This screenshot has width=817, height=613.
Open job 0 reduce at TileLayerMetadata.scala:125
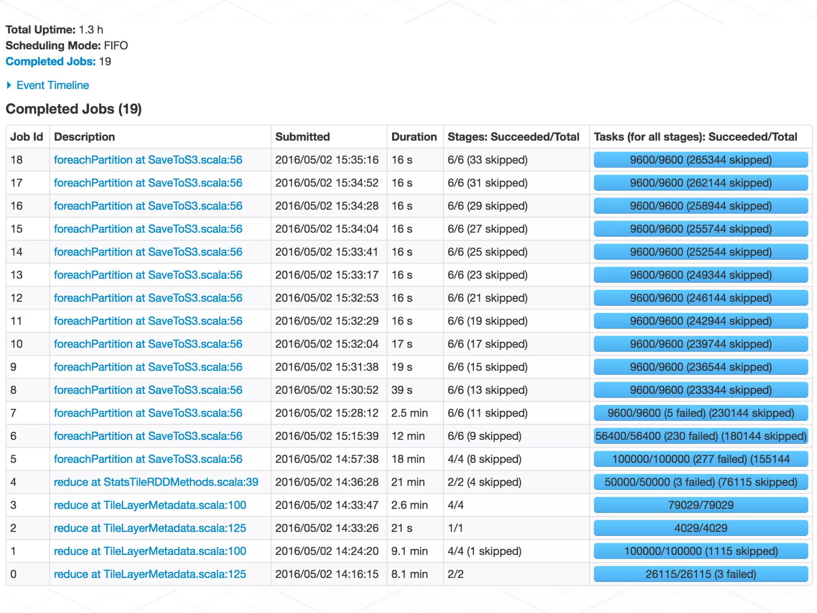(150, 574)
